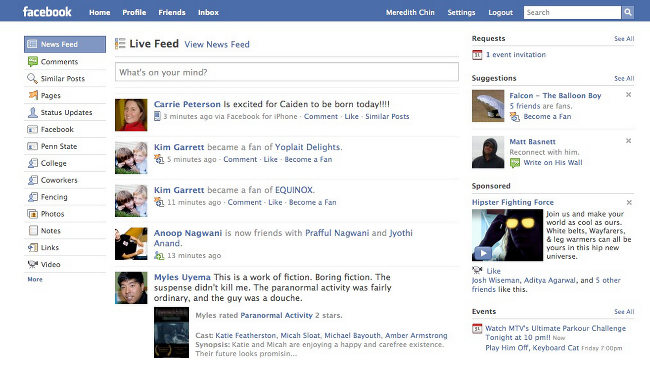Open Prafful Nagwani's profile link

tap(337, 233)
